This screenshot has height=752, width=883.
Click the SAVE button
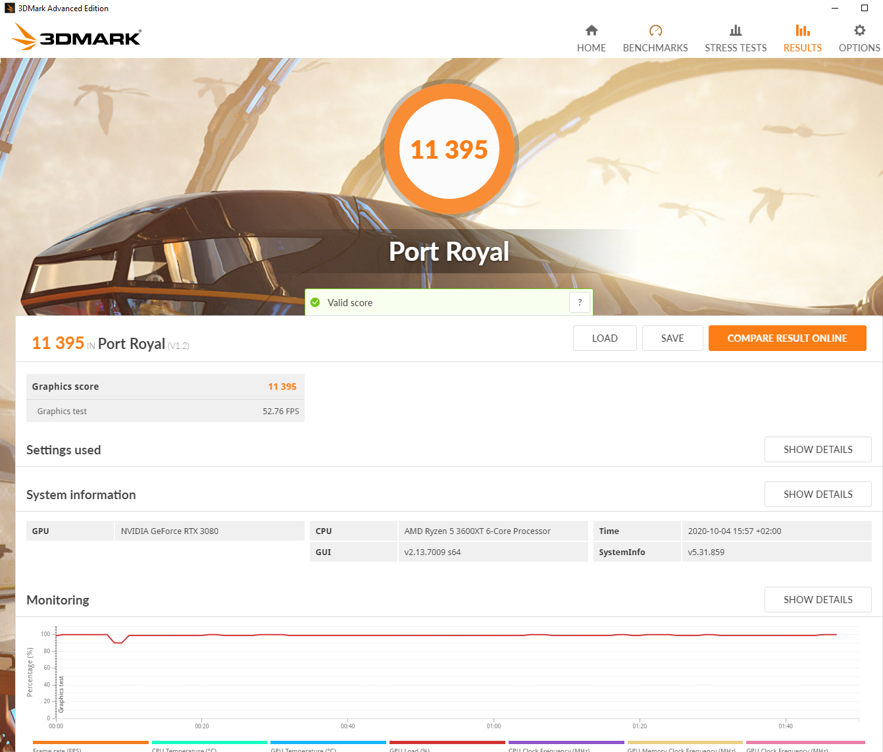click(x=672, y=338)
